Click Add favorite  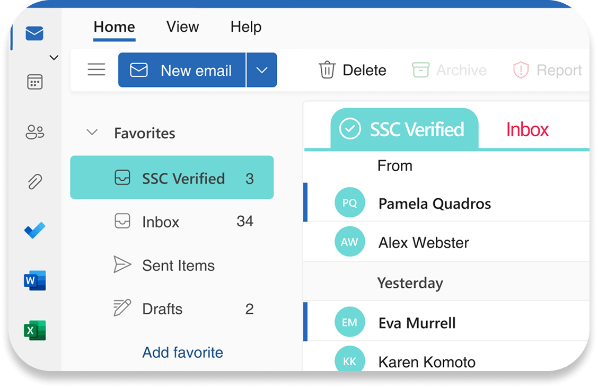182,352
